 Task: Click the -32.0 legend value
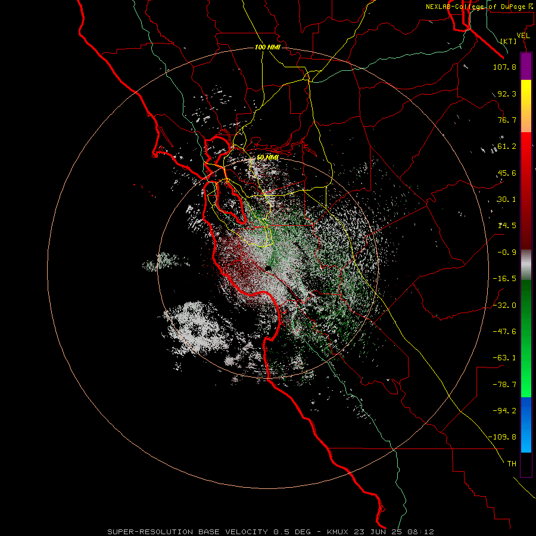tap(504, 306)
